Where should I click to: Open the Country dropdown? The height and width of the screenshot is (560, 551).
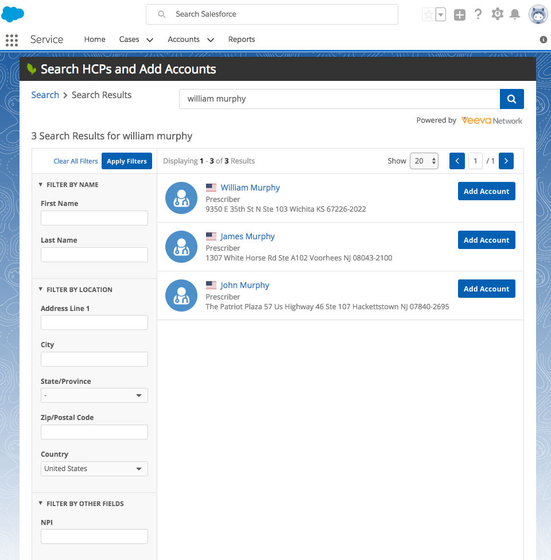[94, 469]
